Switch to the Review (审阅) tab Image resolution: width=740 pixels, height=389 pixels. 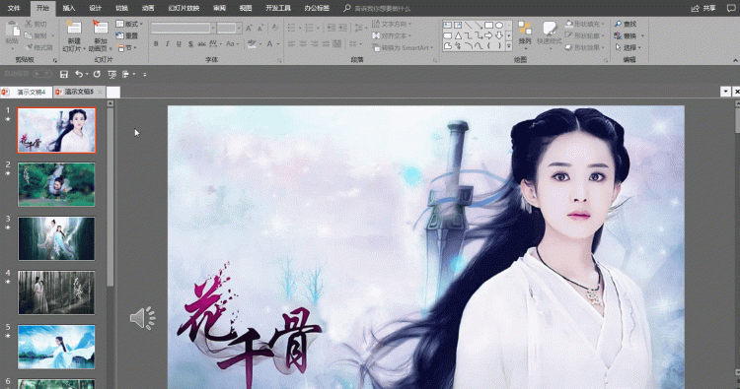(x=219, y=8)
